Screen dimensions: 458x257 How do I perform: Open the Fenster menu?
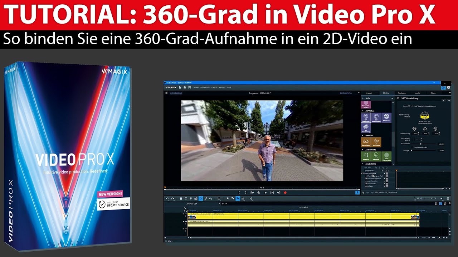click(x=222, y=87)
